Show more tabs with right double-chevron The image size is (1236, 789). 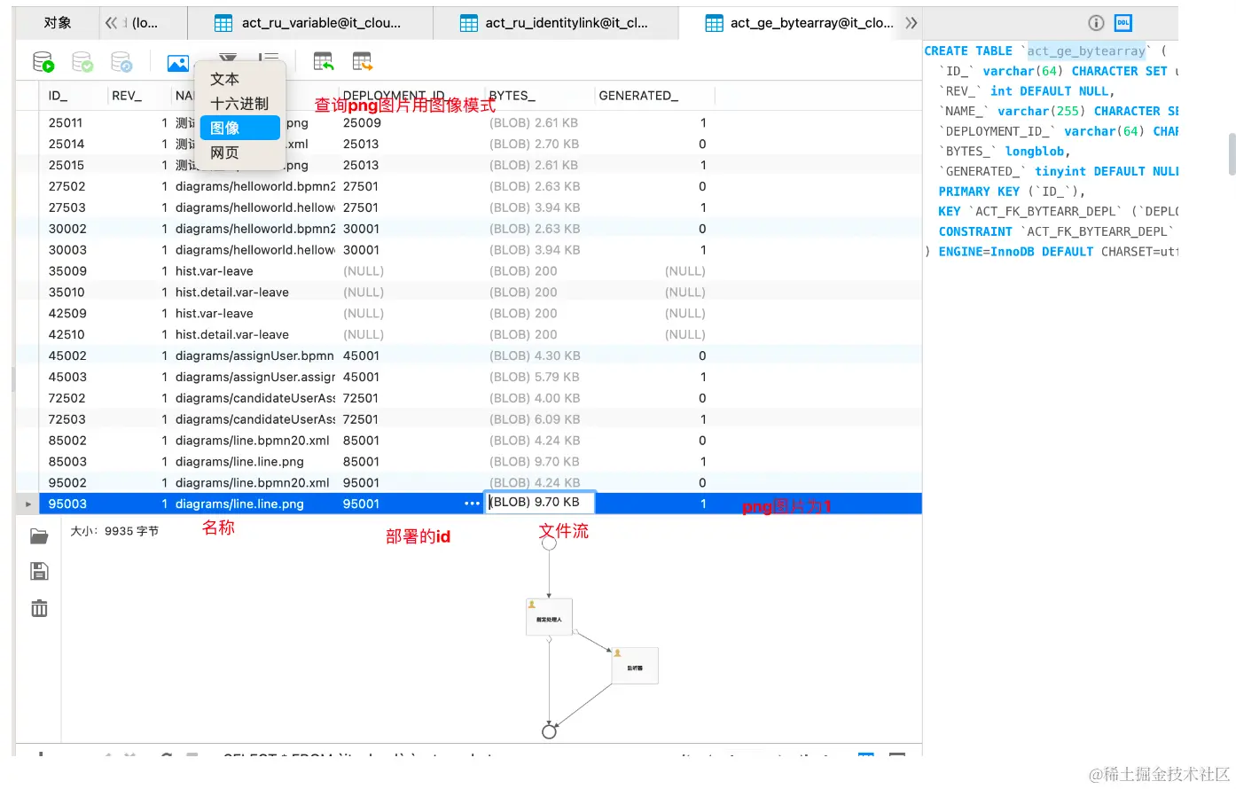pyautogui.click(x=911, y=23)
